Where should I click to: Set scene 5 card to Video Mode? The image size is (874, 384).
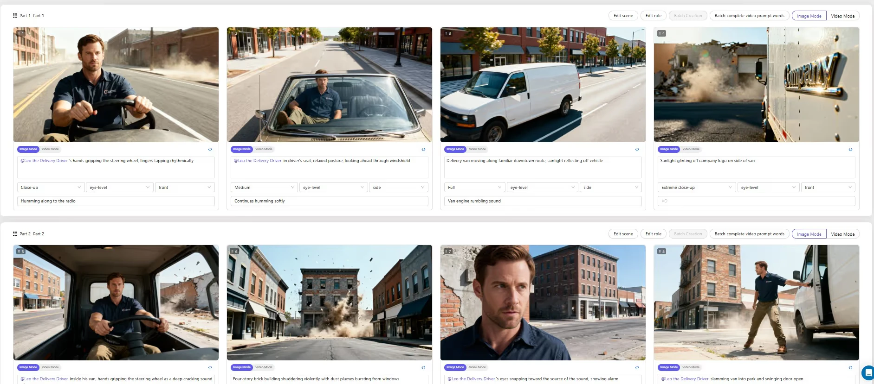click(x=50, y=367)
